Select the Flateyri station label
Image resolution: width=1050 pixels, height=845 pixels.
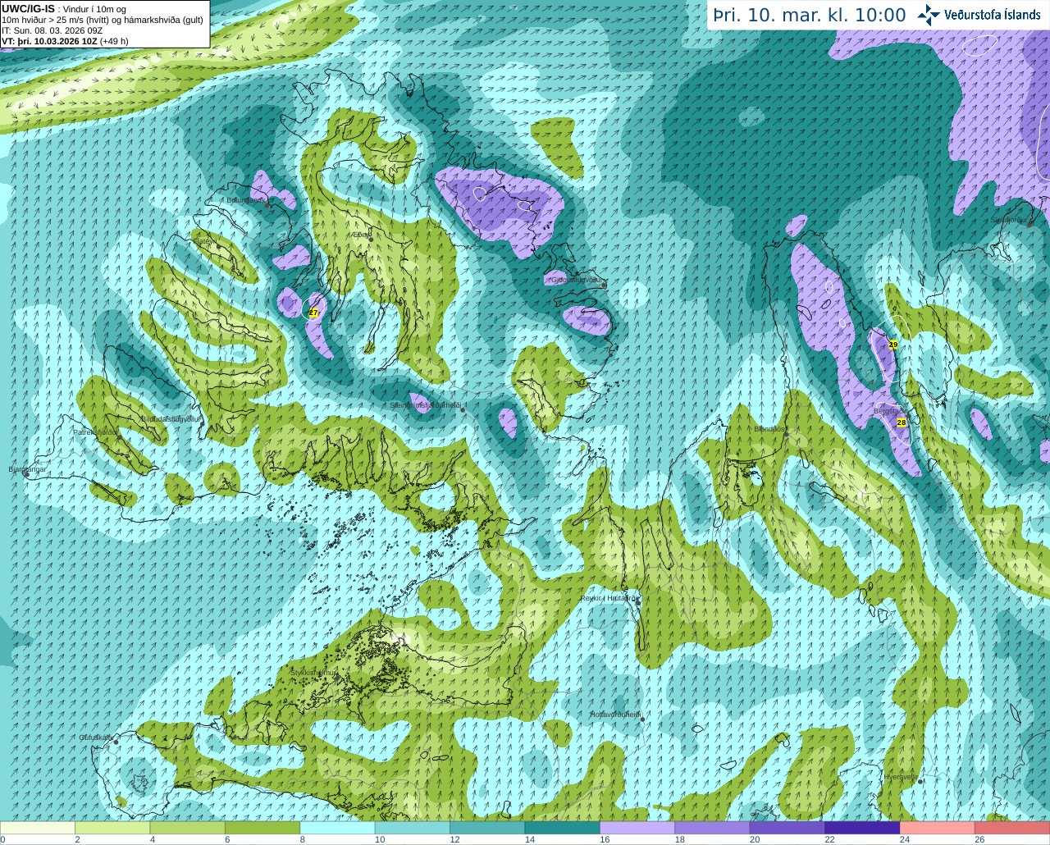coord(203,241)
